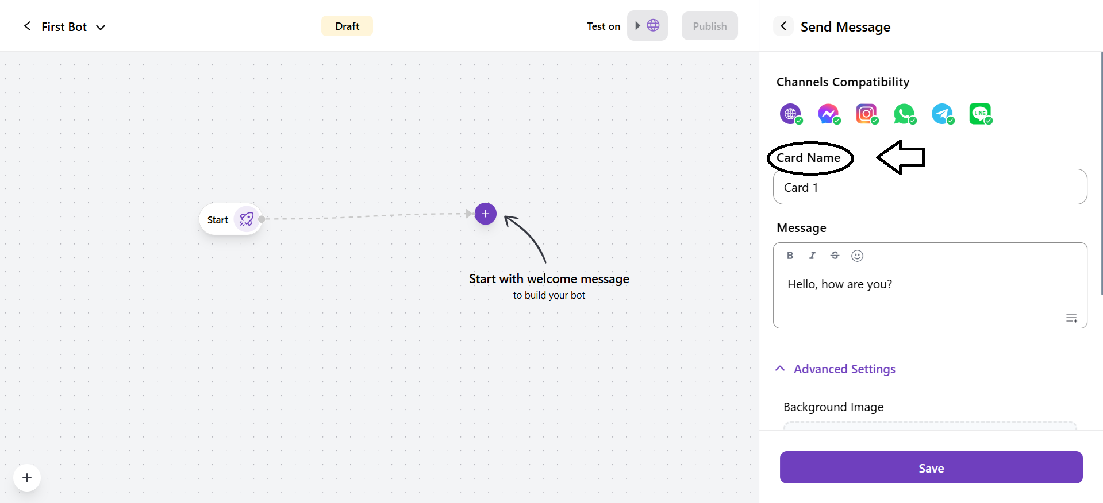The width and height of the screenshot is (1103, 503).
Task: Click the Card Name input field
Action: (x=929, y=187)
